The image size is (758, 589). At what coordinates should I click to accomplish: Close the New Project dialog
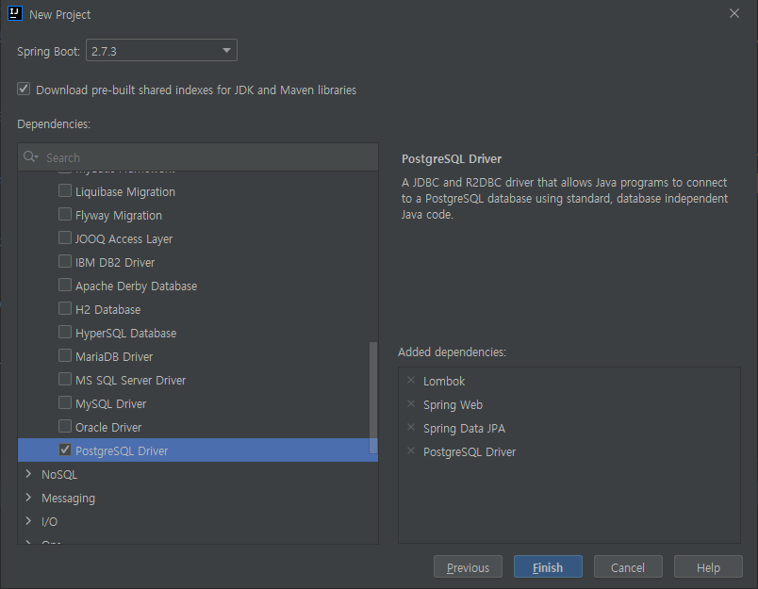pos(734,13)
